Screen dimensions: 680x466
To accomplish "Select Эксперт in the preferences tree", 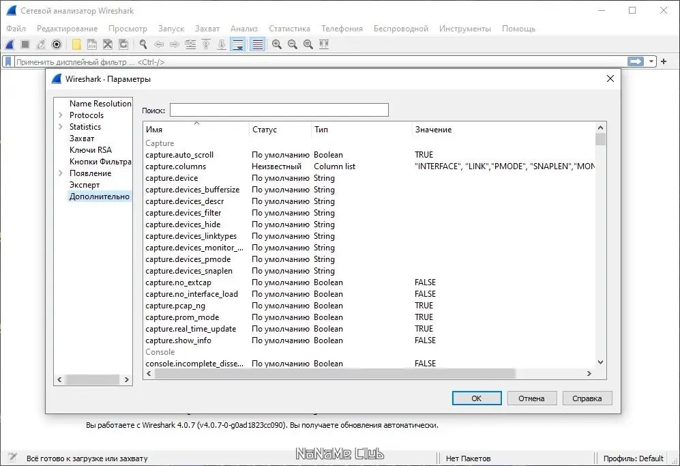I will click(85, 185).
